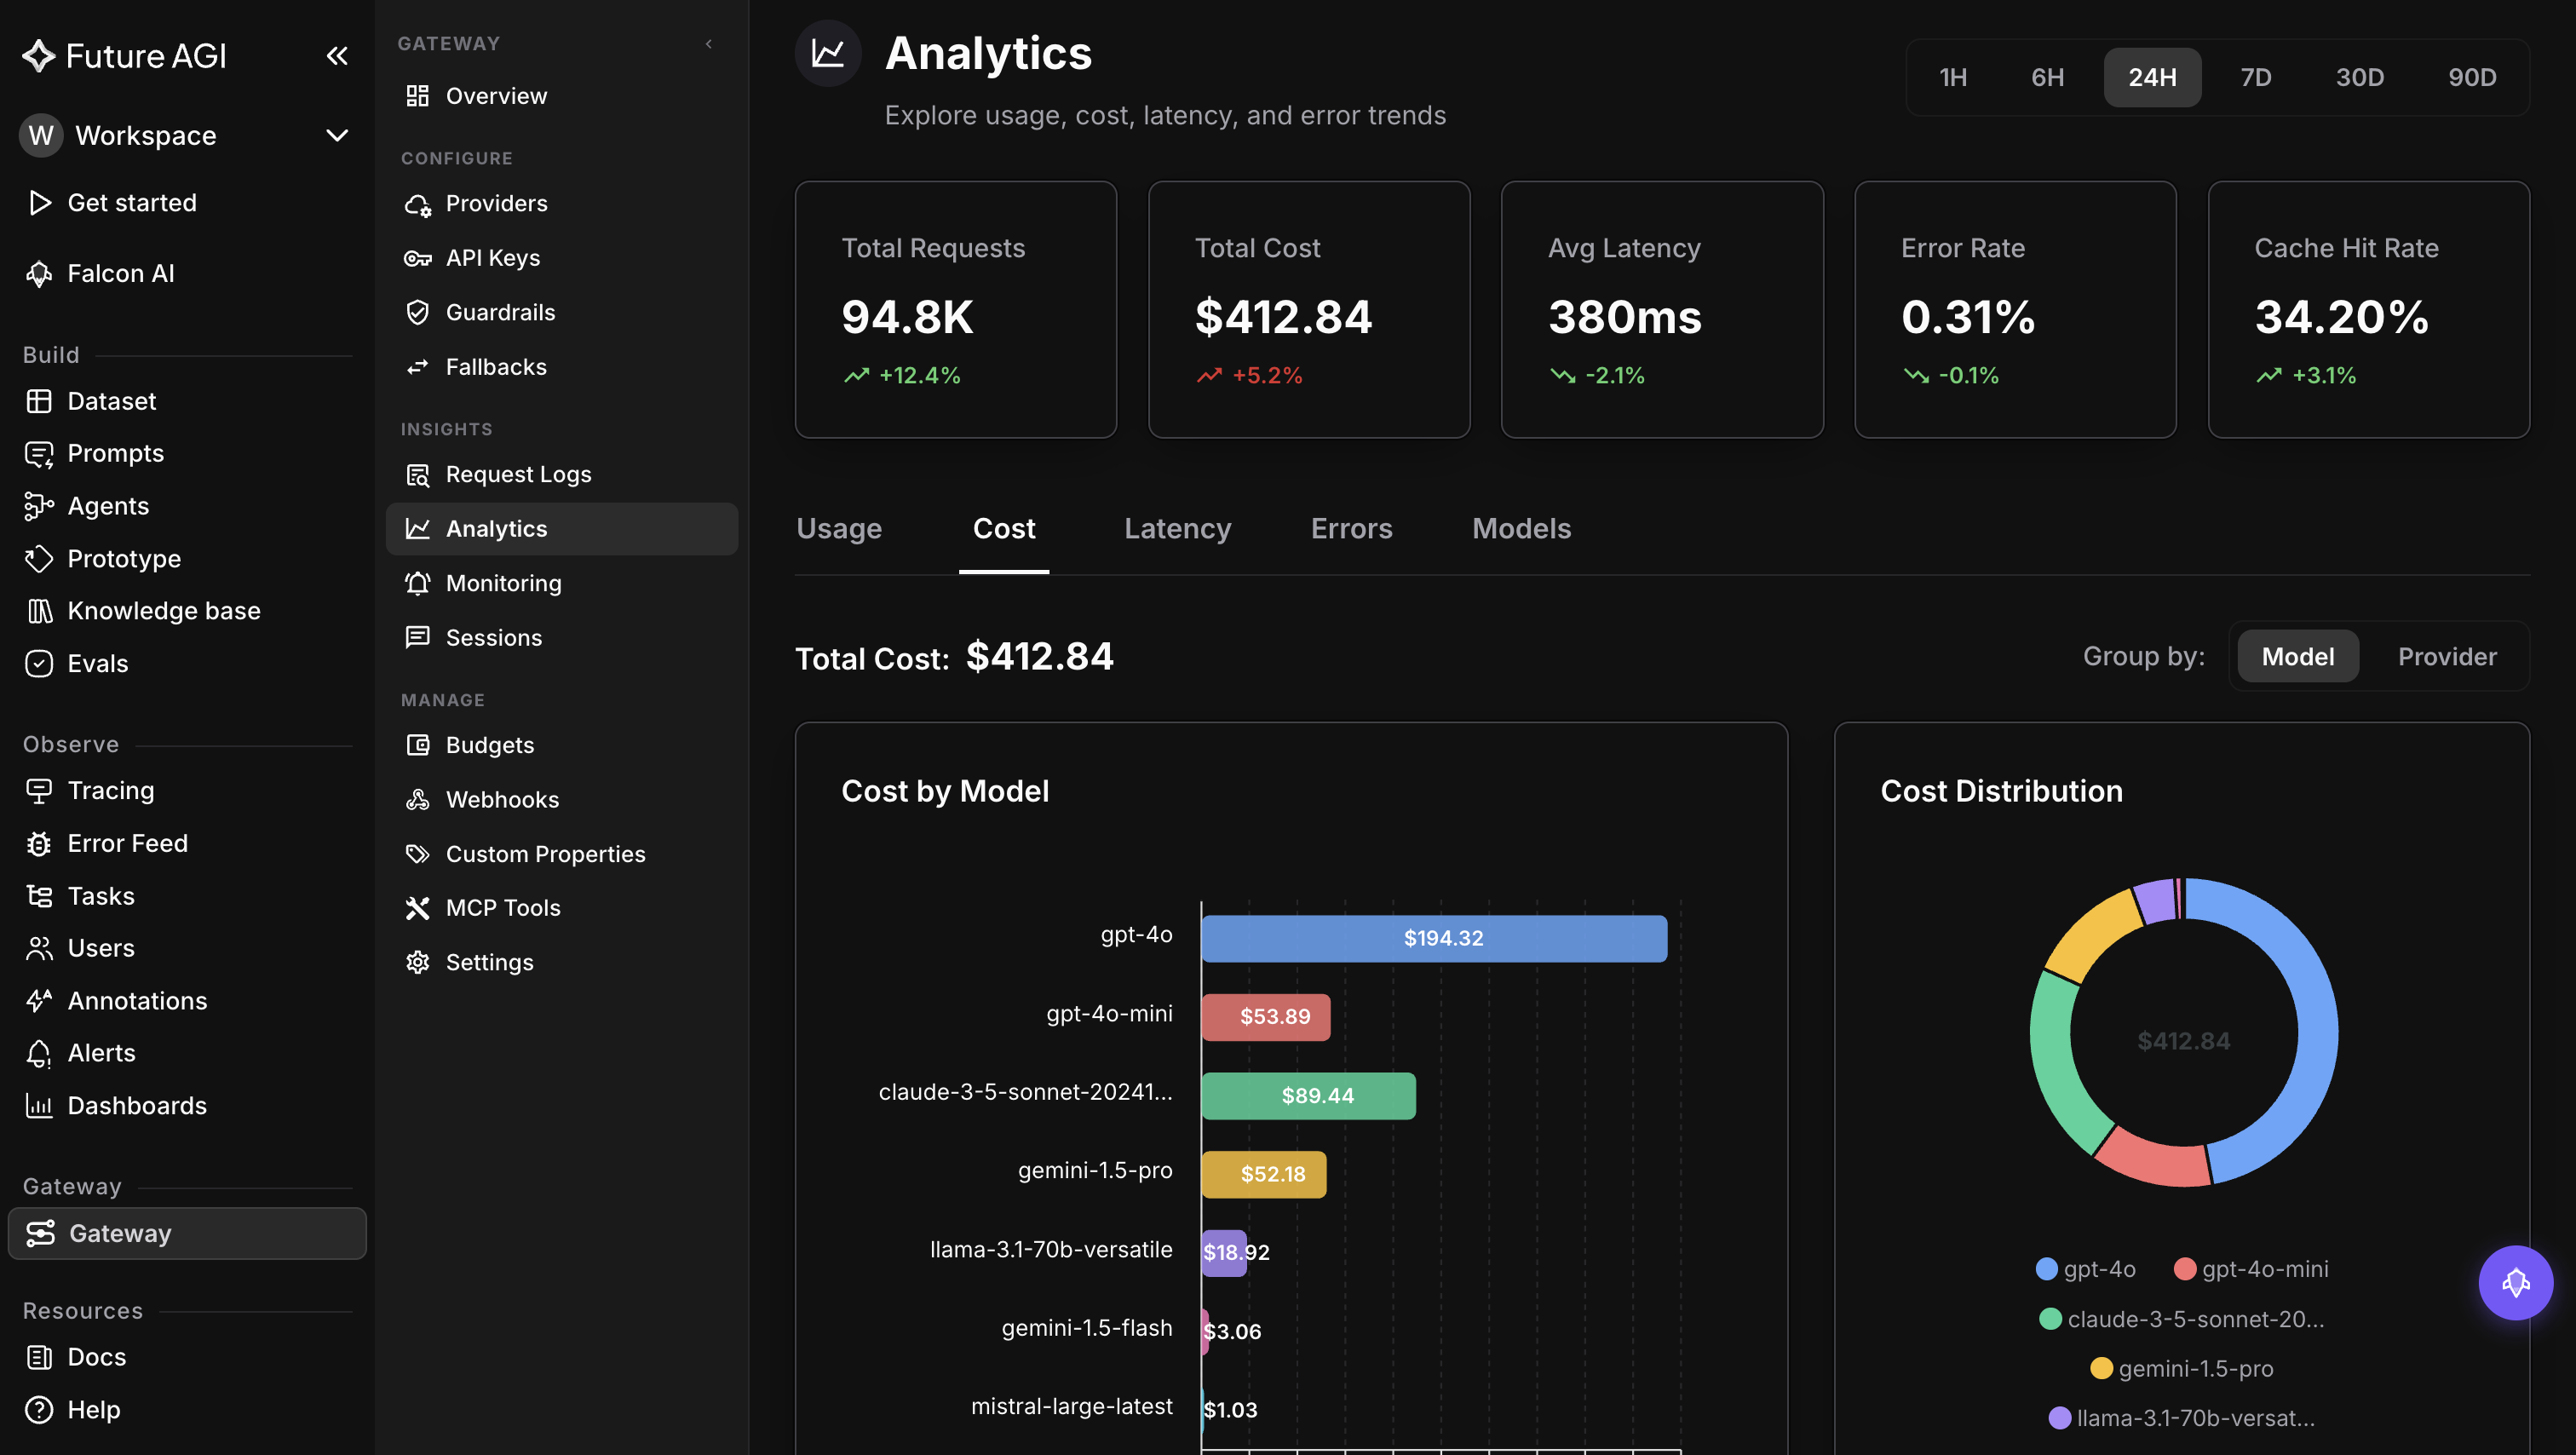Open Annotations sparkle icon

(x=39, y=1001)
